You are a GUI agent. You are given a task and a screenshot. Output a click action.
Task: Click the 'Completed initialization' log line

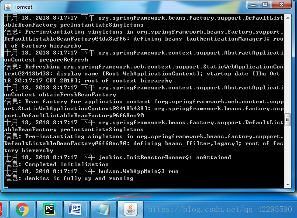56,164
